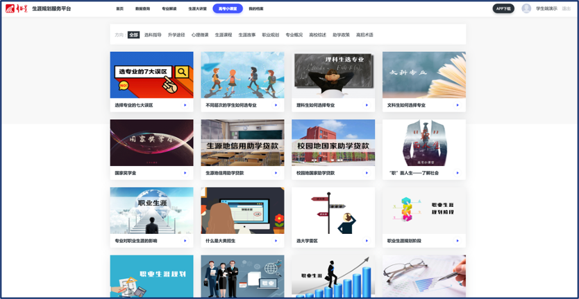Click play icon on 职业生涯规划阶段 card
The image size is (579, 299).
point(458,241)
